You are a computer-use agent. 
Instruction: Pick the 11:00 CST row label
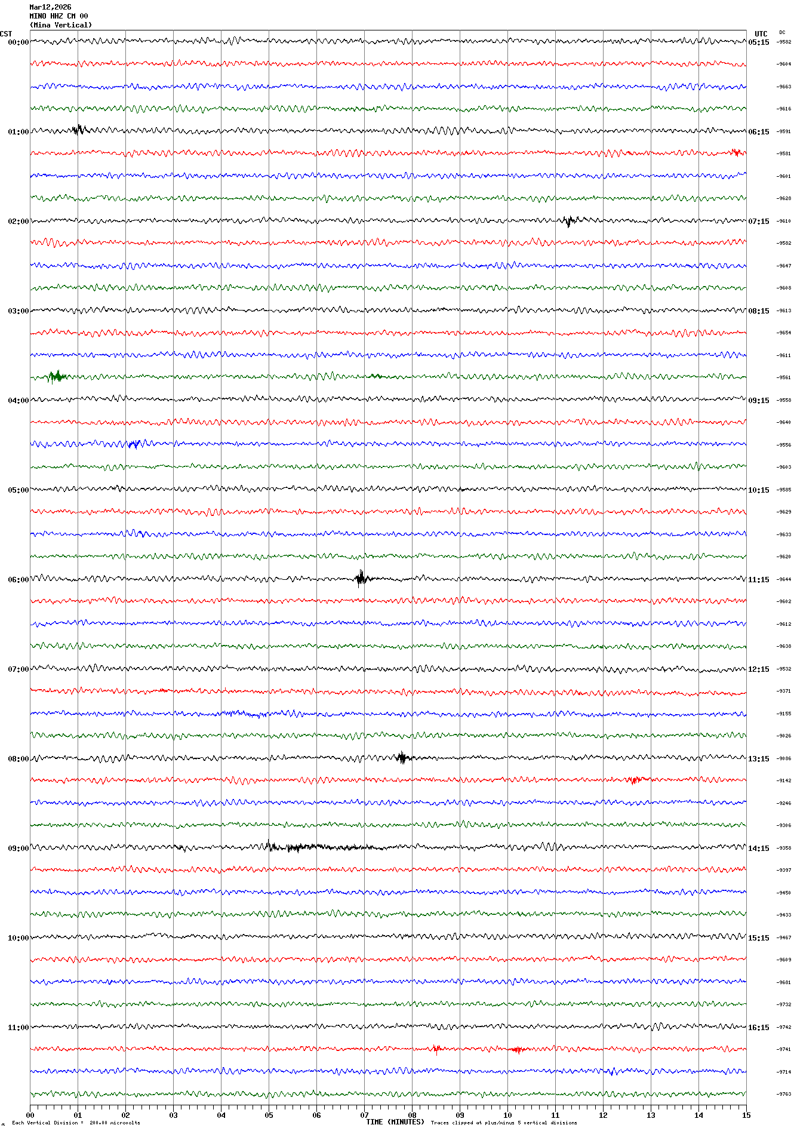pyautogui.click(x=18, y=1028)
